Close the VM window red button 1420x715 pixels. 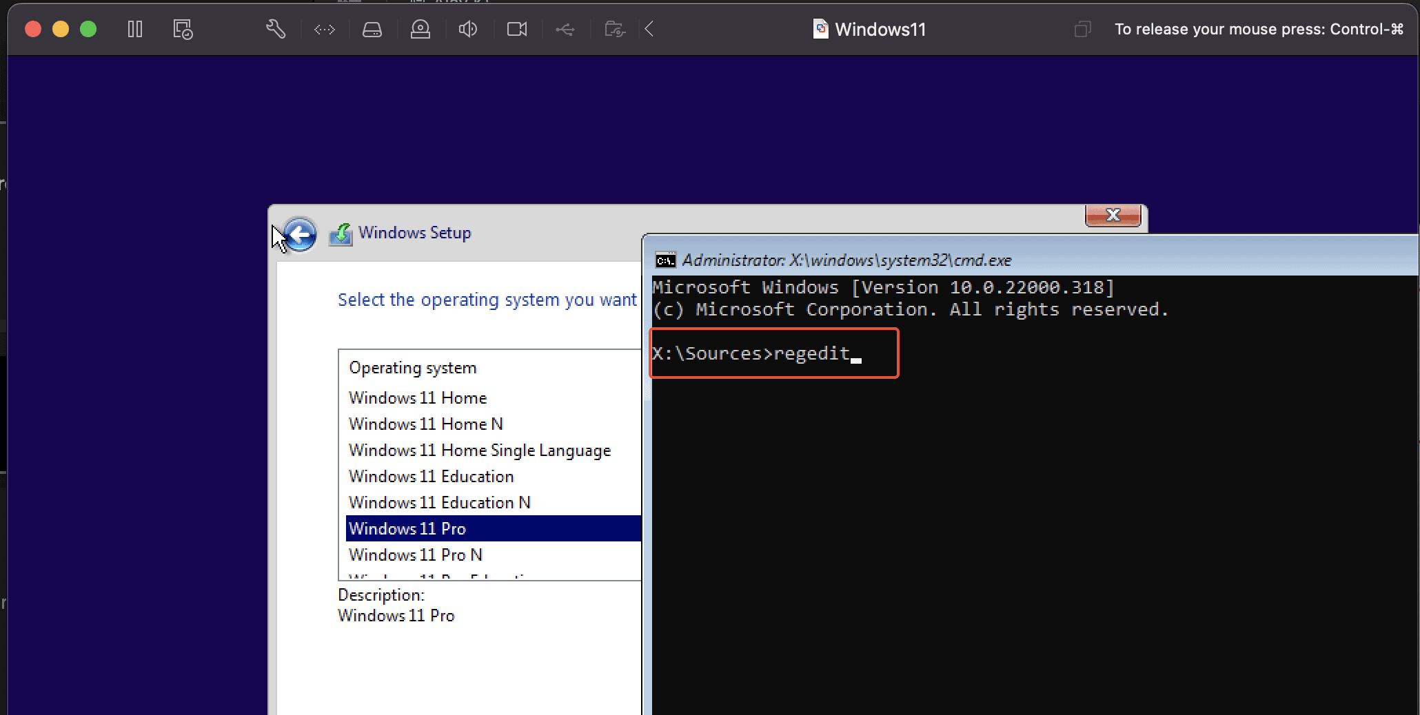pos(33,29)
